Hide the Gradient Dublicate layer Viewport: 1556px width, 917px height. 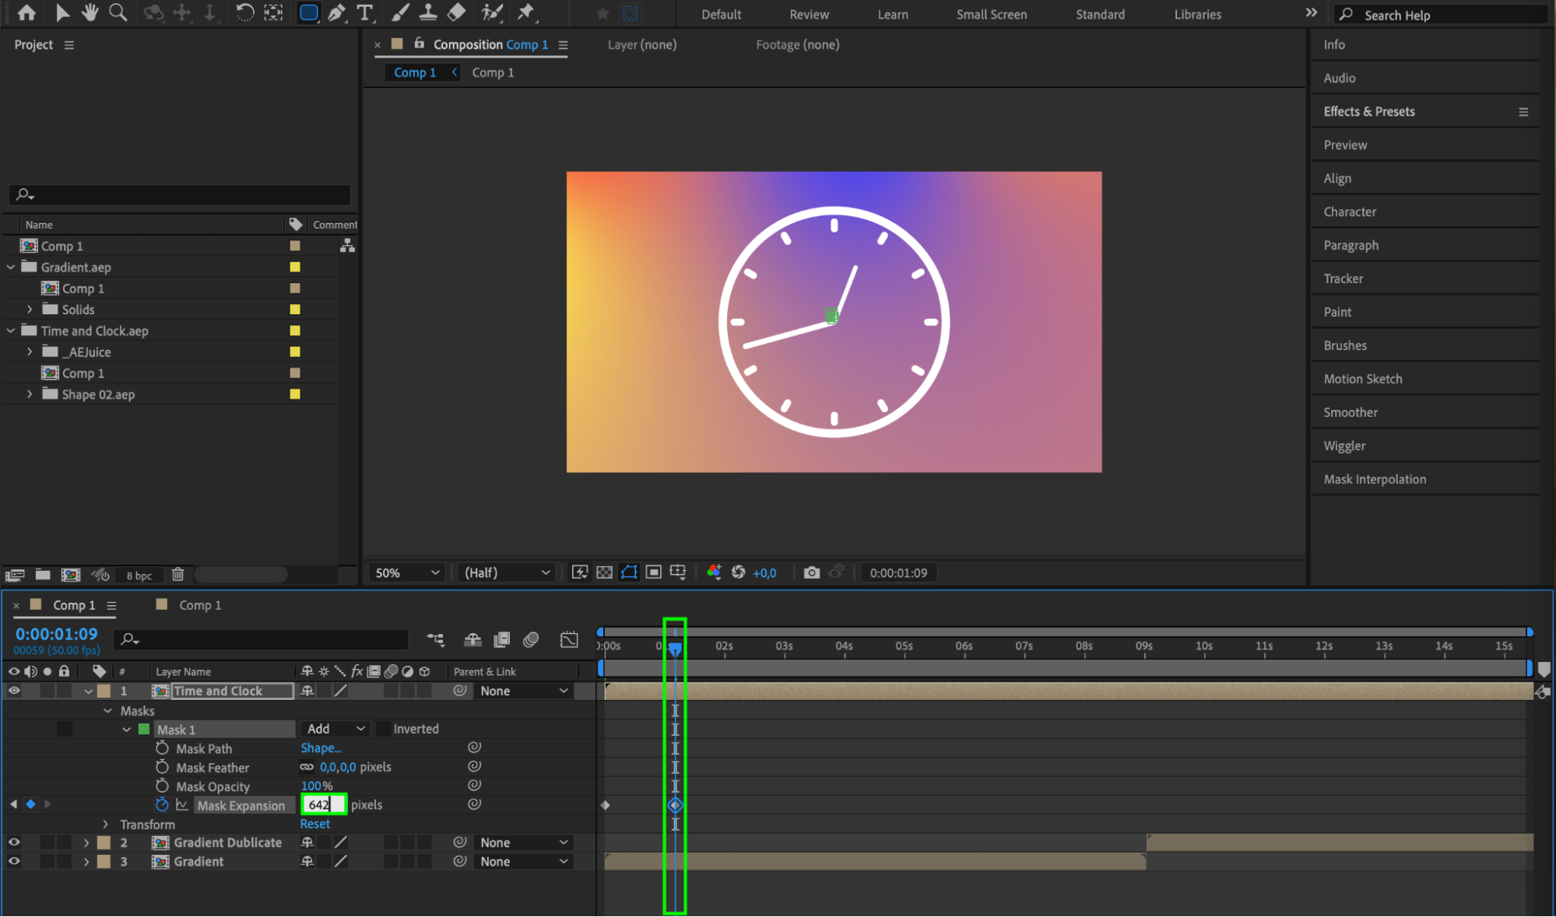pyautogui.click(x=14, y=842)
